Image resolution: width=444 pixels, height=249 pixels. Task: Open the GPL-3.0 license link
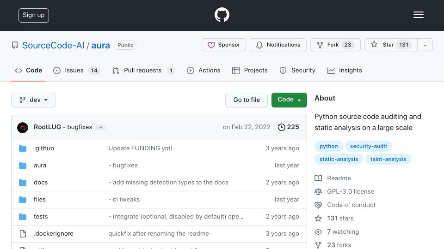click(x=344, y=191)
